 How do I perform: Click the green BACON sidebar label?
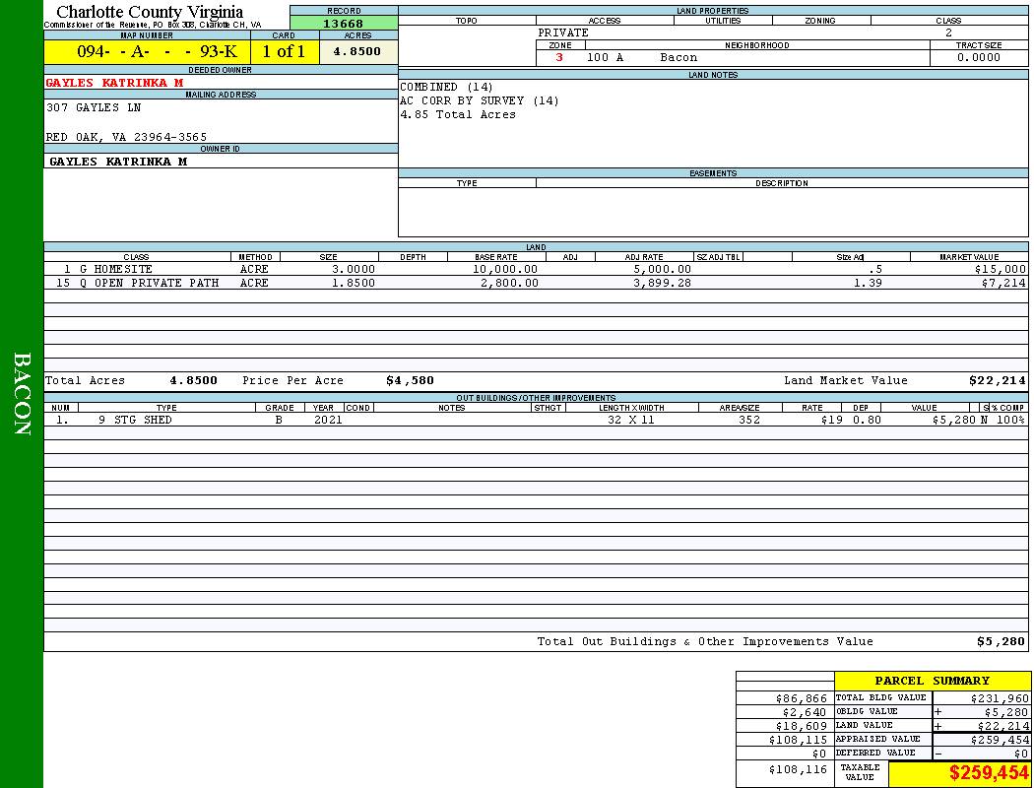(22, 394)
